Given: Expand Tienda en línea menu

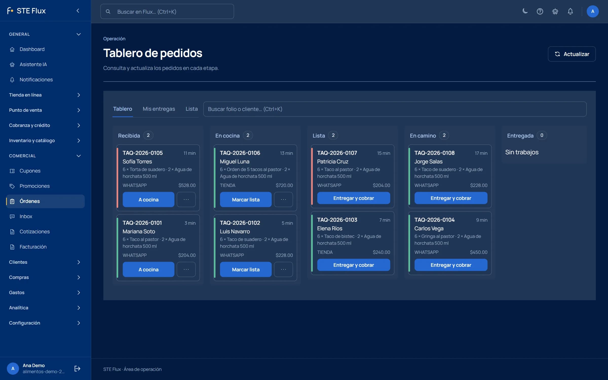Looking at the screenshot, I should (x=45, y=95).
